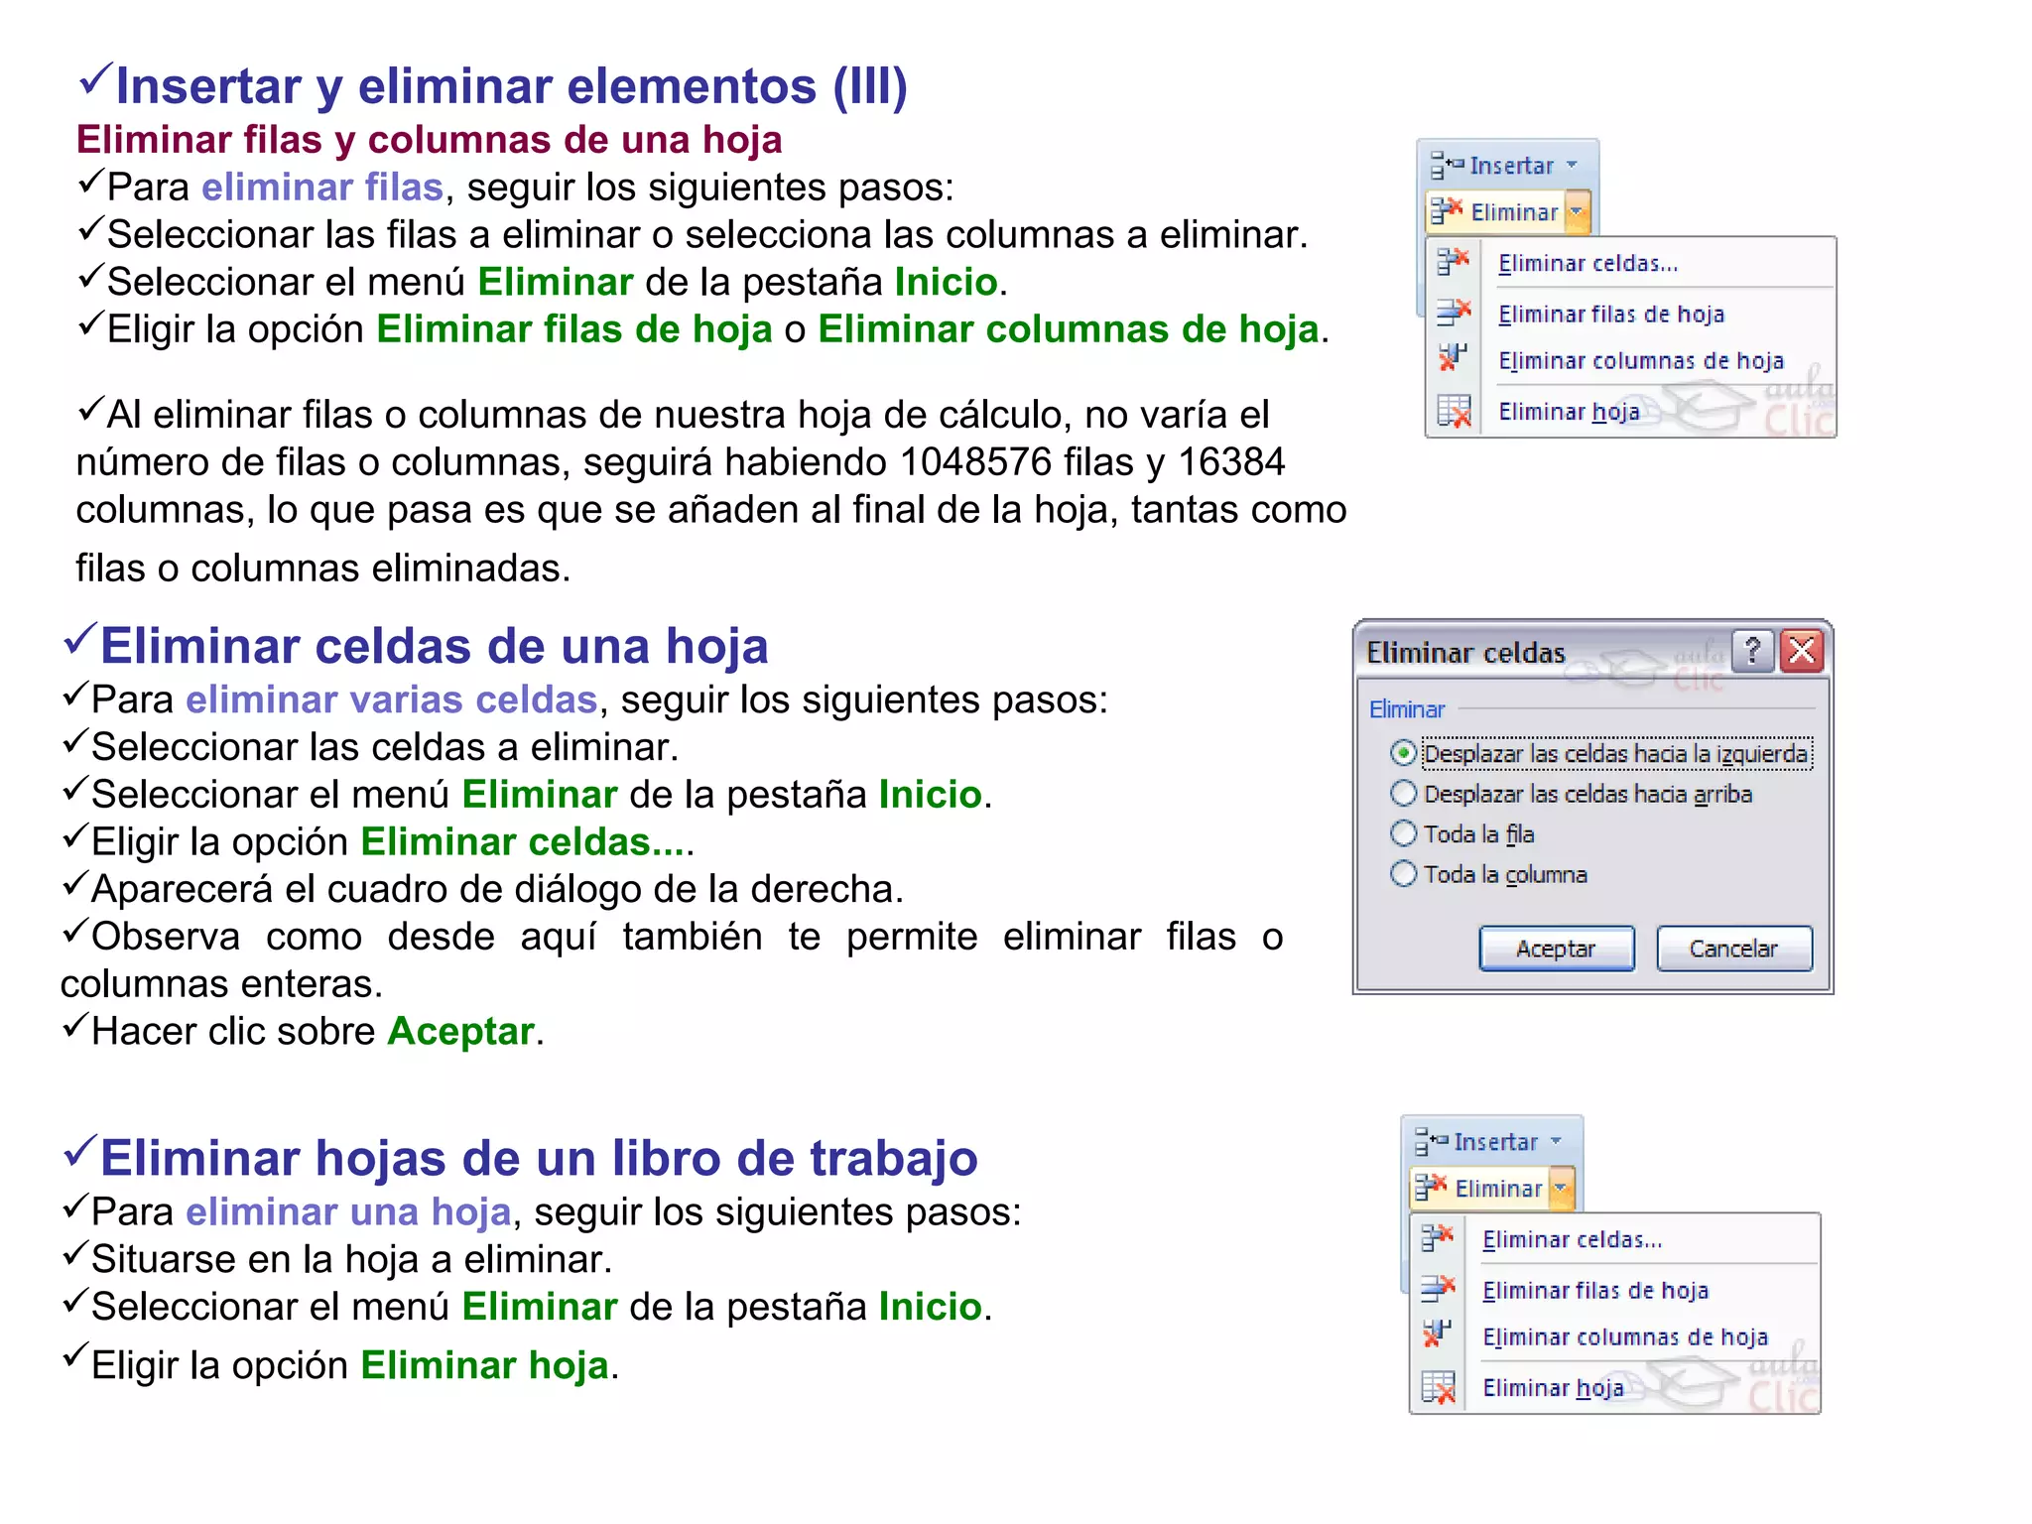
Task: Click icon beside Eliminar hoja in lower menu
Action: [1437, 1387]
